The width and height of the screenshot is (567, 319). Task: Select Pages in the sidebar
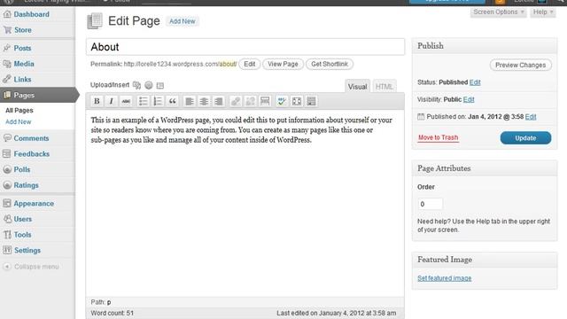click(x=37, y=95)
